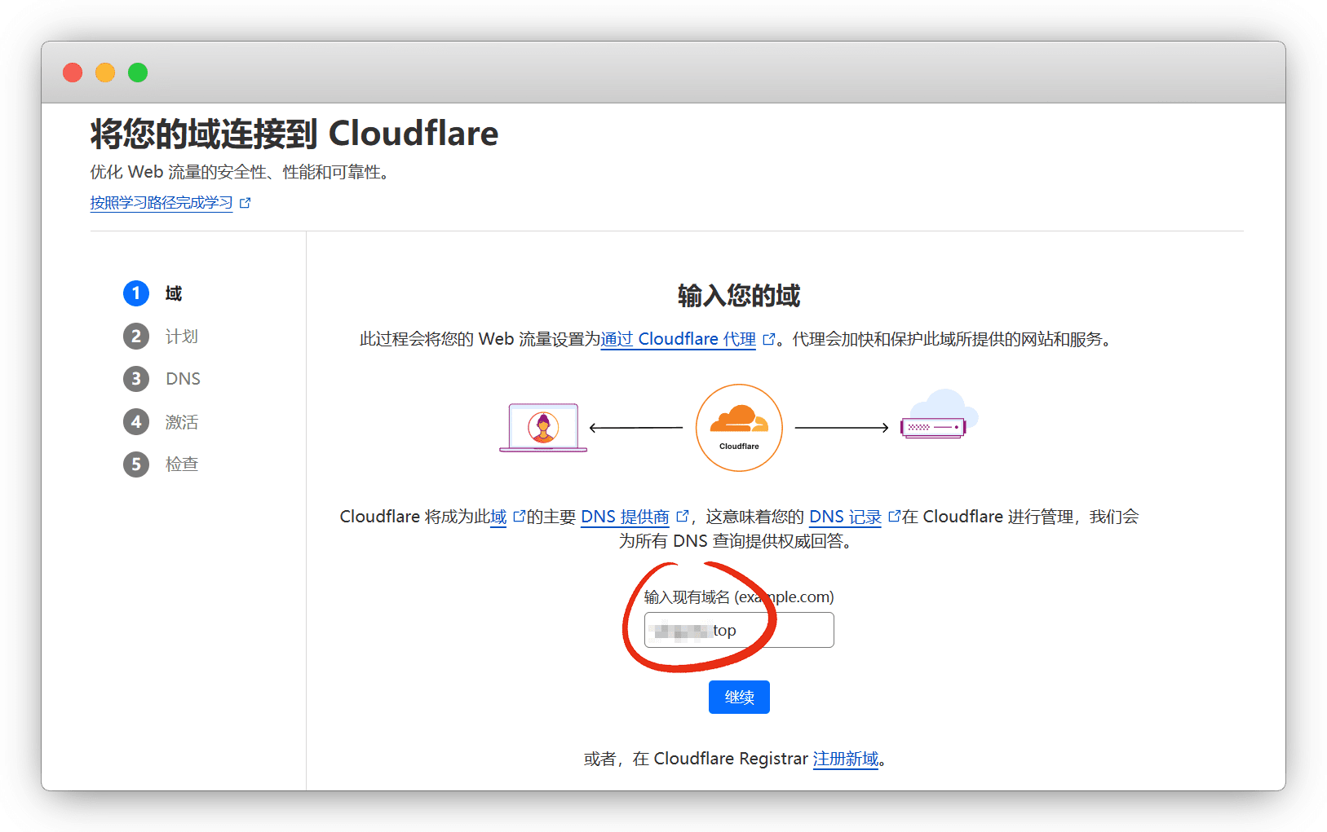
Task: Click external icon after 域 link
Action: (x=519, y=516)
